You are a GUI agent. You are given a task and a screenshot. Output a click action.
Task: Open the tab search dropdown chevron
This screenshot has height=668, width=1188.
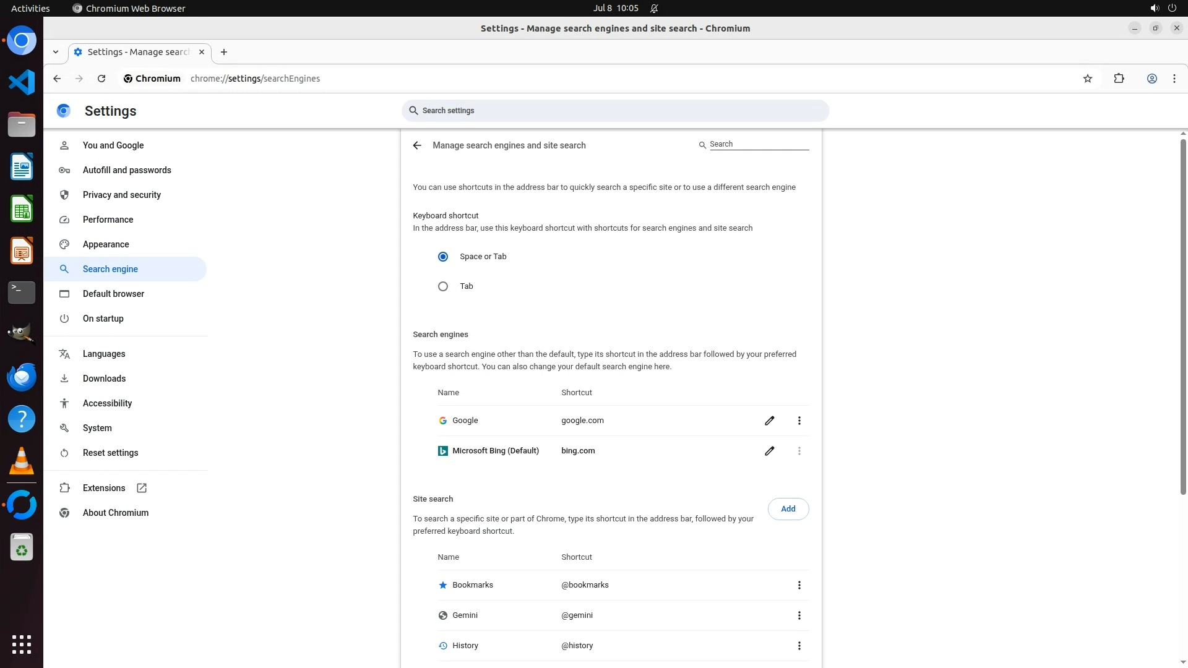[56, 52]
